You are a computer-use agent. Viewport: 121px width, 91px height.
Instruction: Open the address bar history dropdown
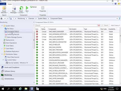(117, 18)
